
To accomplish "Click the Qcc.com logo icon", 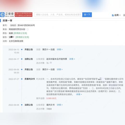I will click(2, 15).
